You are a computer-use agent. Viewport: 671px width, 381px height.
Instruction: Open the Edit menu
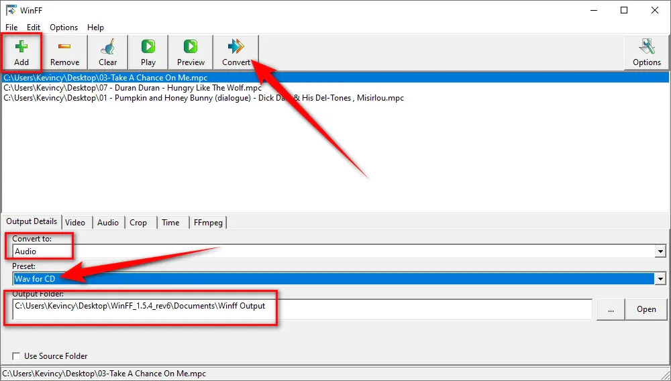(x=34, y=28)
